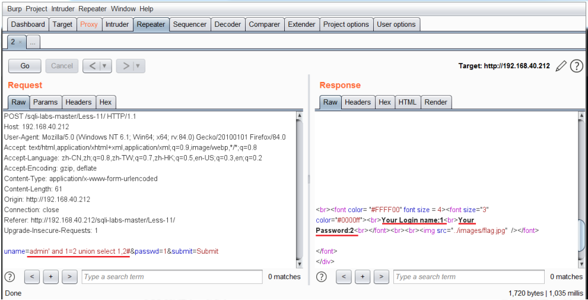Open the Repeater menu in menu bar

tap(92, 9)
